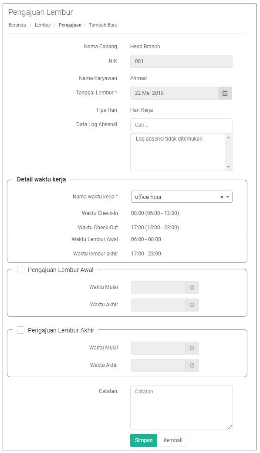
Task: Open the calendar picker for Tanggal Lembur
Action: pyautogui.click(x=225, y=93)
